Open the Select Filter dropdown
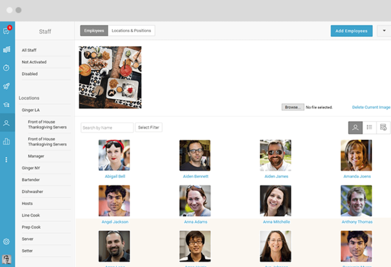The width and height of the screenshot is (391, 267). [x=149, y=127]
